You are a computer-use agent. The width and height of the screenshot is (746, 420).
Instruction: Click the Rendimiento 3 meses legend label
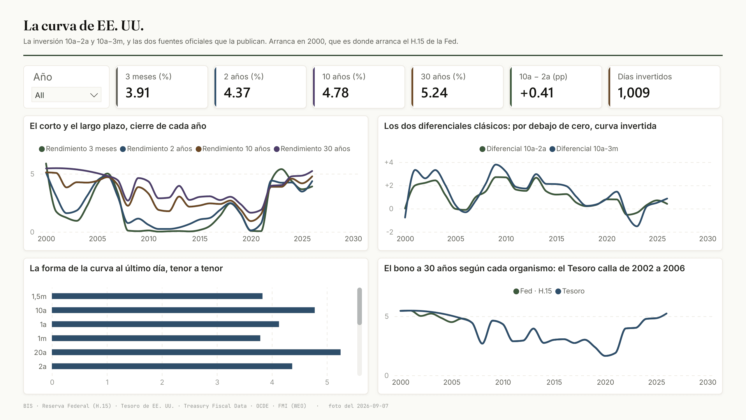pyautogui.click(x=81, y=149)
